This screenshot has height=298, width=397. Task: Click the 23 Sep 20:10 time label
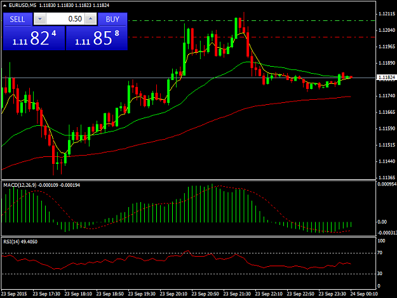pos(173,294)
